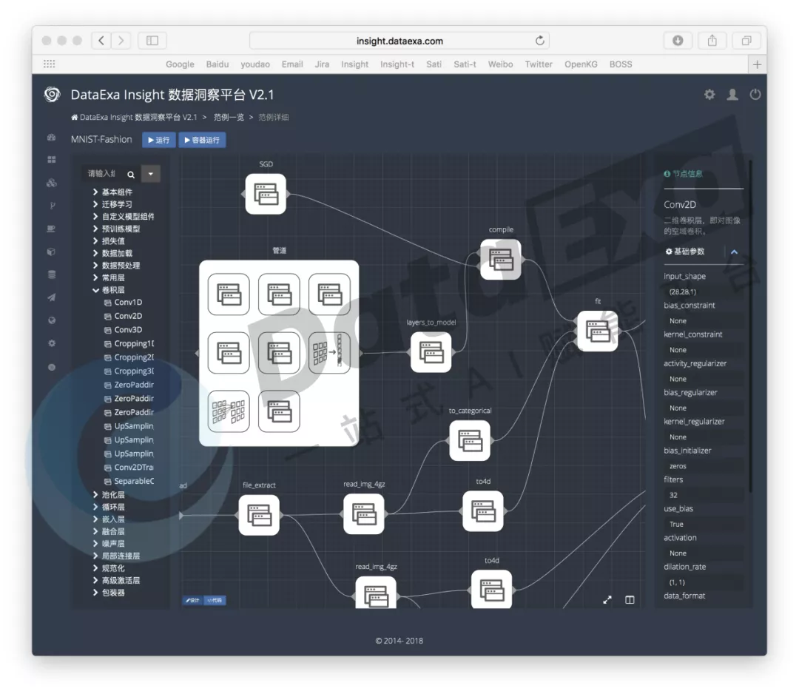Image resolution: width=799 pixels, height=694 pixels.
Task: Click the power logout icon
Action: [x=755, y=94]
